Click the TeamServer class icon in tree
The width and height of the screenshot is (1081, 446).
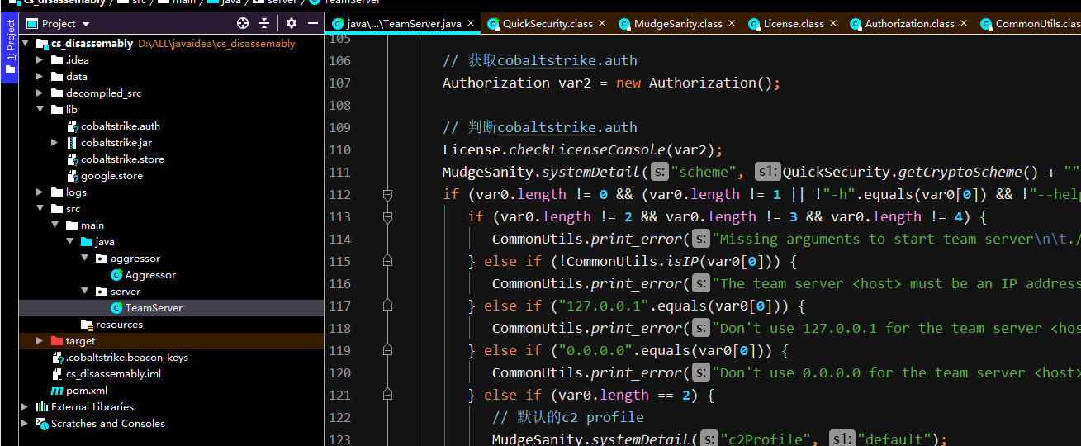pyautogui.click(x=116, y=308)
